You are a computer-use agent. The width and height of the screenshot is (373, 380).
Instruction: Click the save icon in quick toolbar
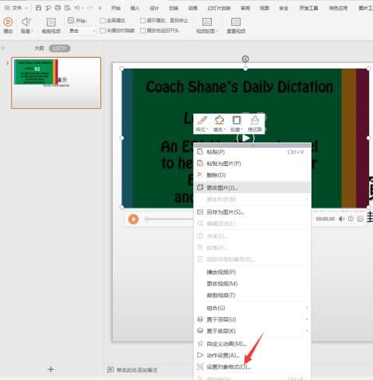38,8
